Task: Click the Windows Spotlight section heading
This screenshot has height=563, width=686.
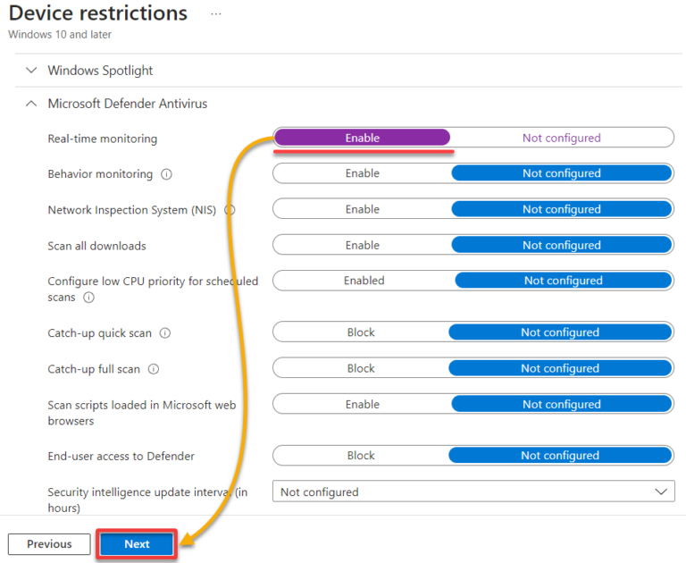Action: [100, 70]
